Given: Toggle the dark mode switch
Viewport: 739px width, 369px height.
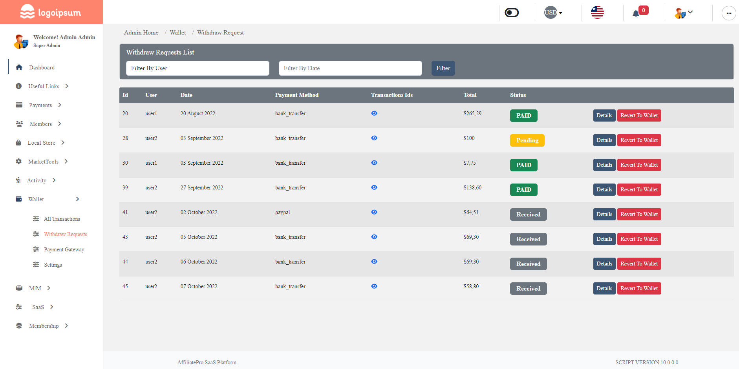Looking at the screenshot, I should pyautogui.click(x=511, y=12).
